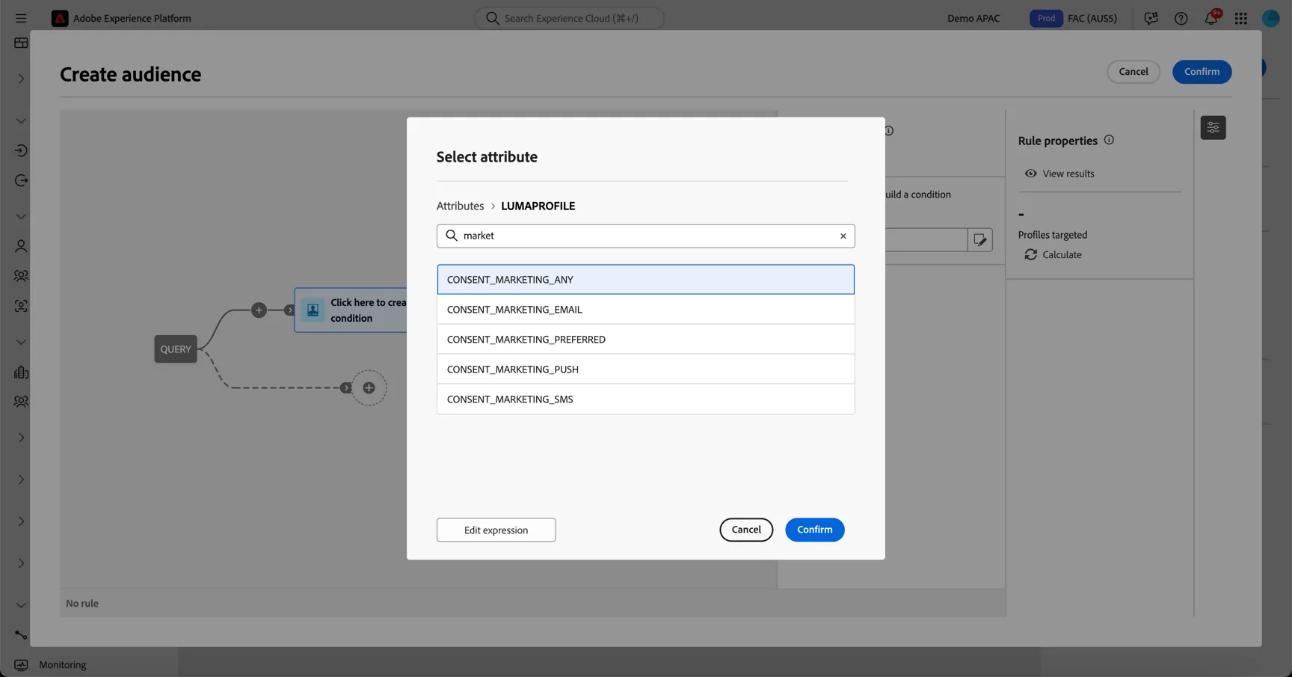Choose CONSENT_MARKETING_PUSH from the list
The width and height of the screenshot is (1292, 677).
(x=645, y=369)
